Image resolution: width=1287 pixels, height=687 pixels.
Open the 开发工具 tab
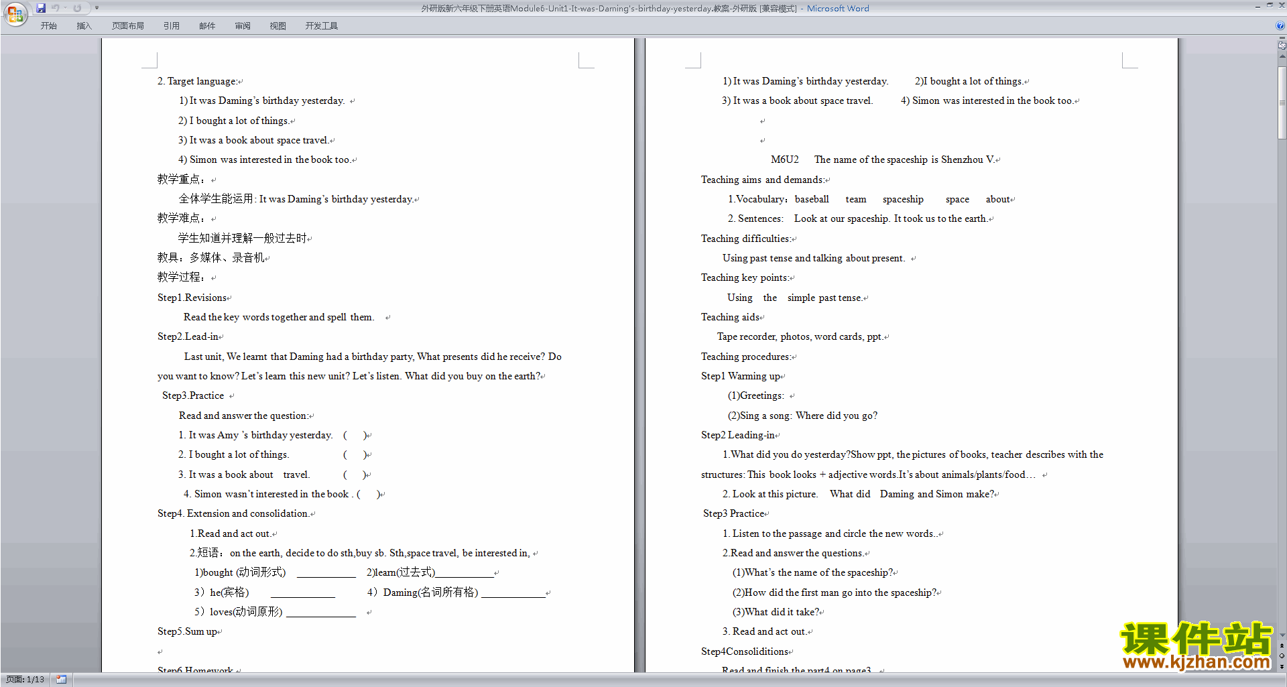tap(322, 26)
